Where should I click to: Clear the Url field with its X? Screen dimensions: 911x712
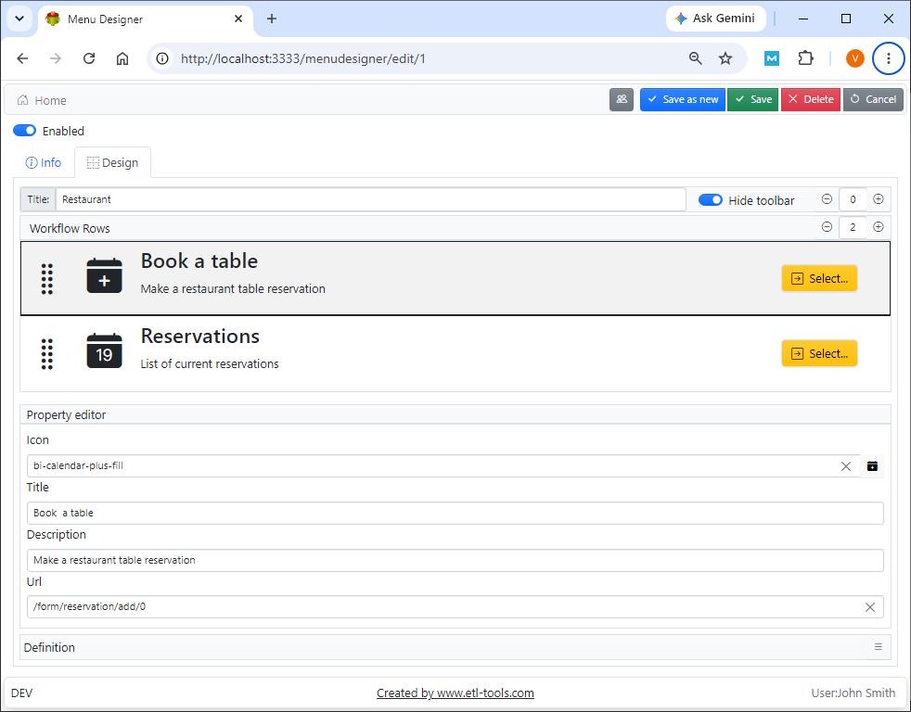[870, 607]
